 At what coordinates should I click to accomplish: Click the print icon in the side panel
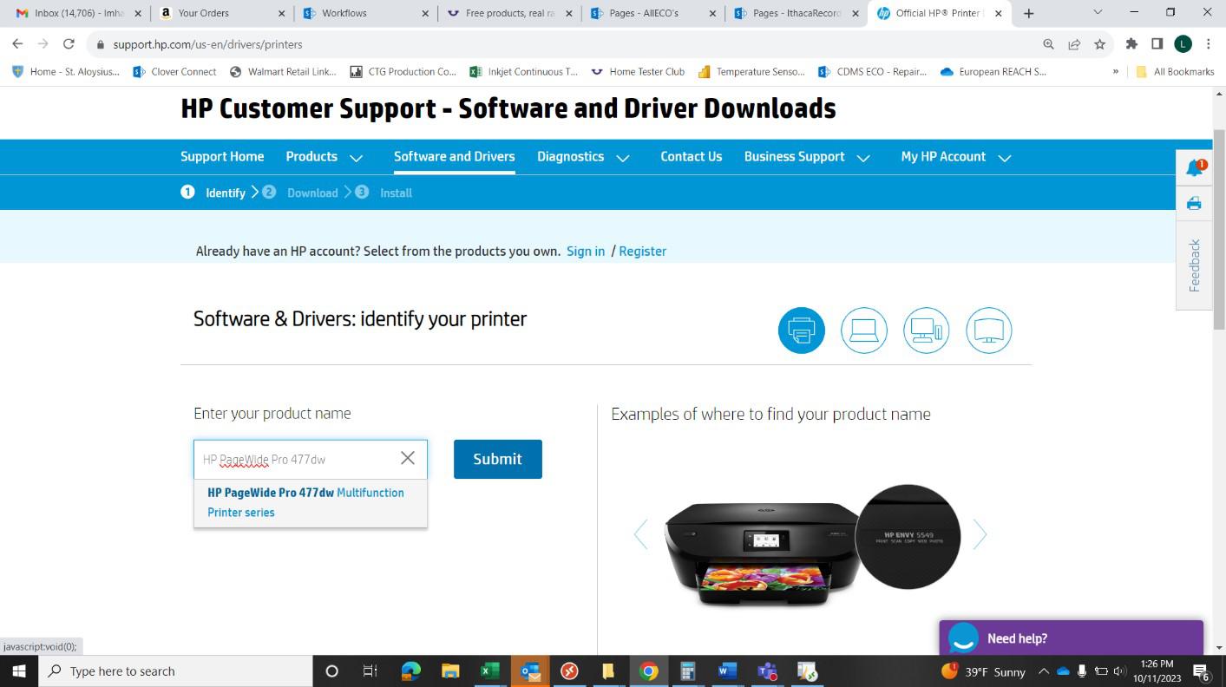click(1194, 204)
